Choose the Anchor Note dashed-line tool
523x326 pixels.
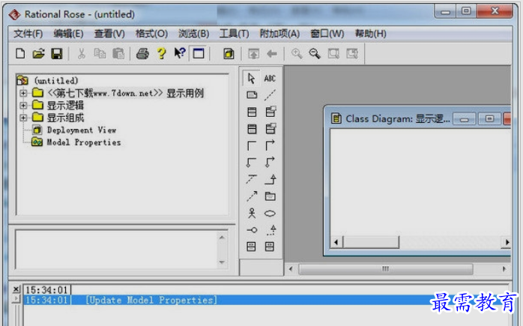point(270,95)
